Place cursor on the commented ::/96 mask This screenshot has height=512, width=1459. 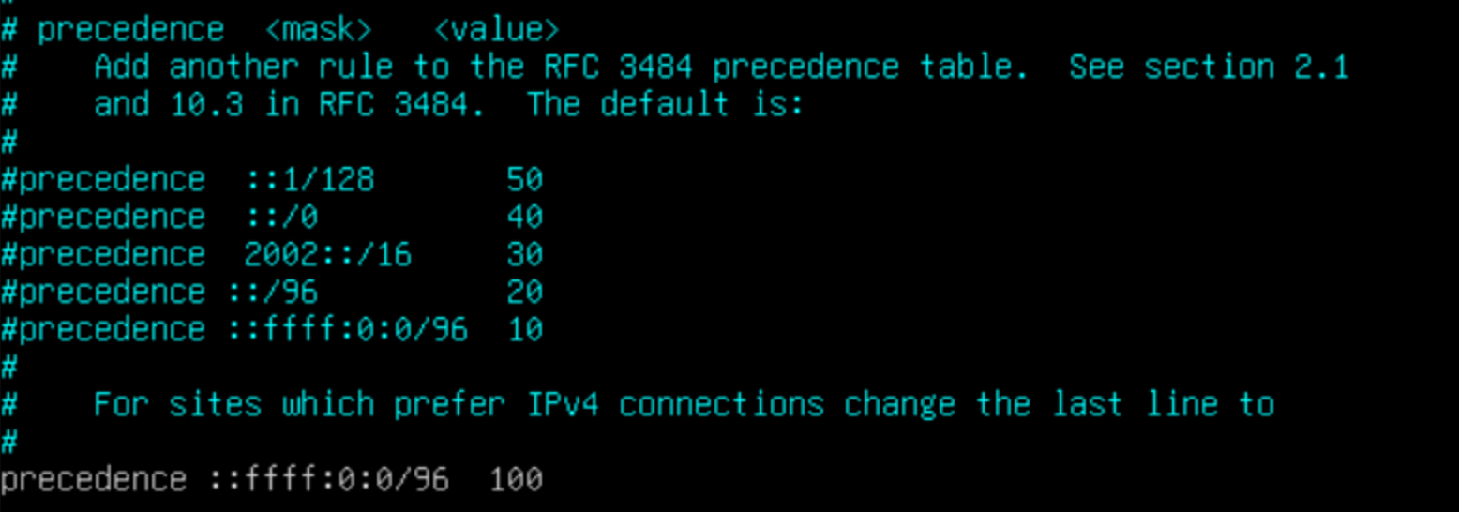[271, 292]
